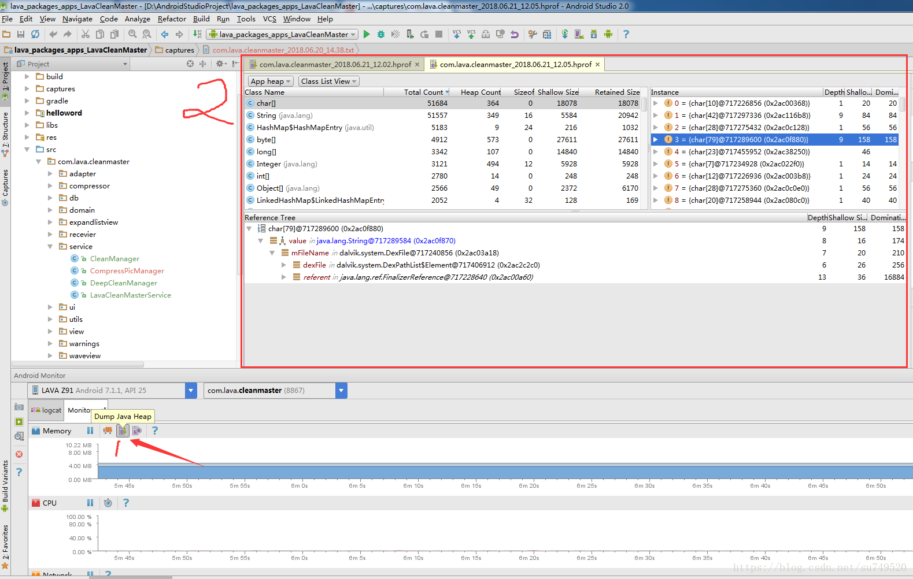This screenshot has height=579, width=913.
Task: Click the system information capture icon
Action: coord(19,436)
